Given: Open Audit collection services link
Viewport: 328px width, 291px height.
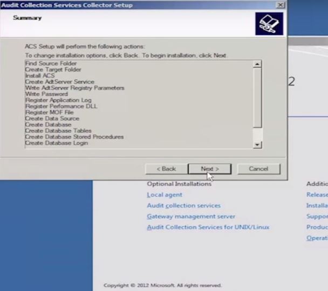Looking at the screenshot, I should (x=183, y=205).
